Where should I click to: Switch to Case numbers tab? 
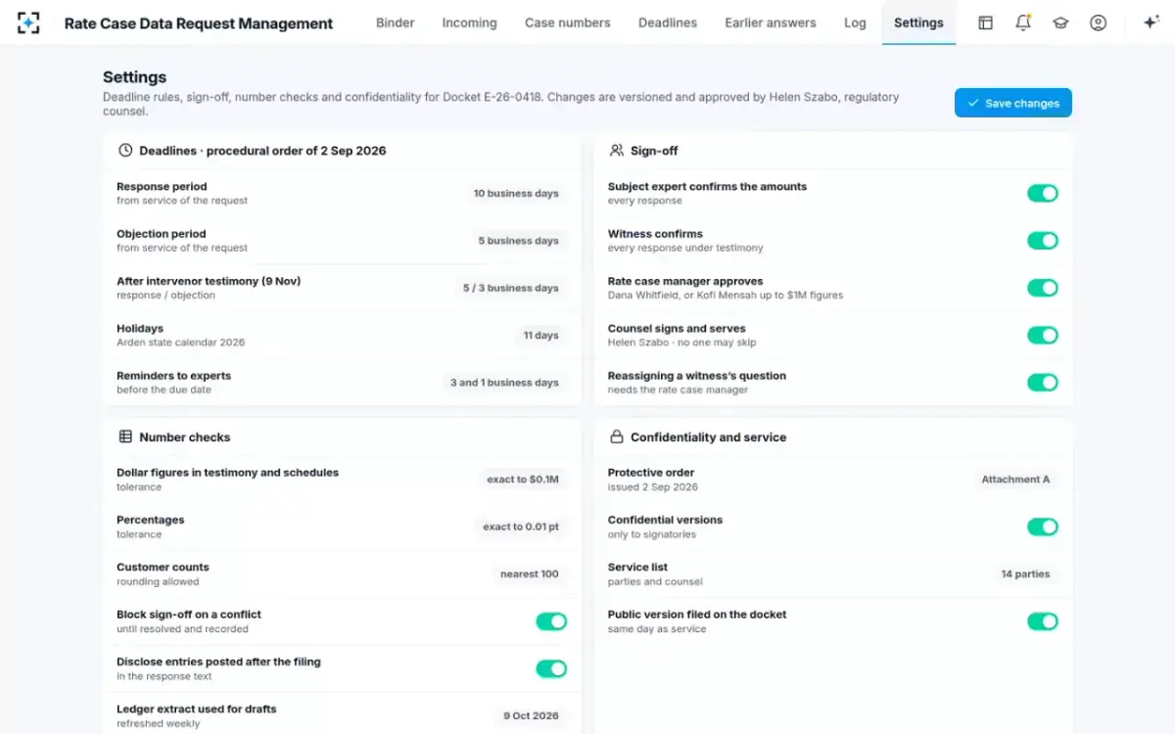coord(568,23)
